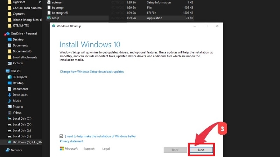Select the Lightshot pinned folder

(20, 2)
